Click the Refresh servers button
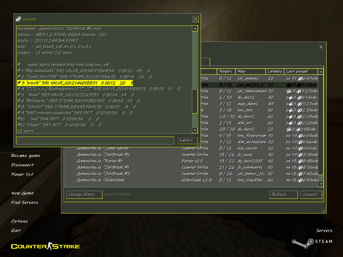The height and width of the screenshot is (257, 343). 283,194
